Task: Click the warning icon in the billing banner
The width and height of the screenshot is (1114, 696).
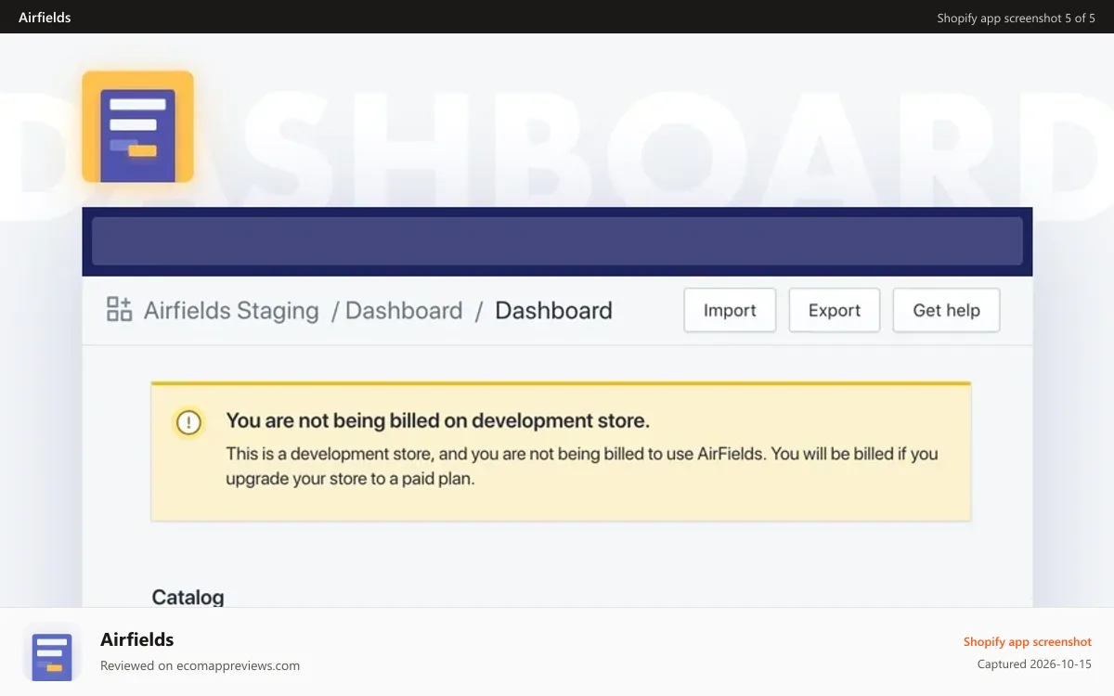Action: click(188, 423)
